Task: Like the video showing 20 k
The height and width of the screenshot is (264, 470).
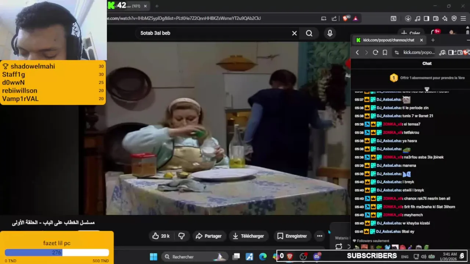Action: pos(161,236)
